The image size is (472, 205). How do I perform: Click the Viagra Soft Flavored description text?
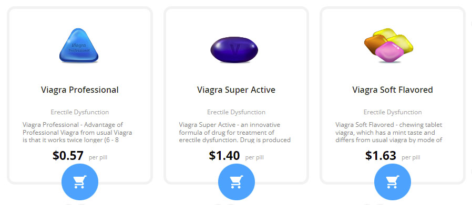(389, 132)
